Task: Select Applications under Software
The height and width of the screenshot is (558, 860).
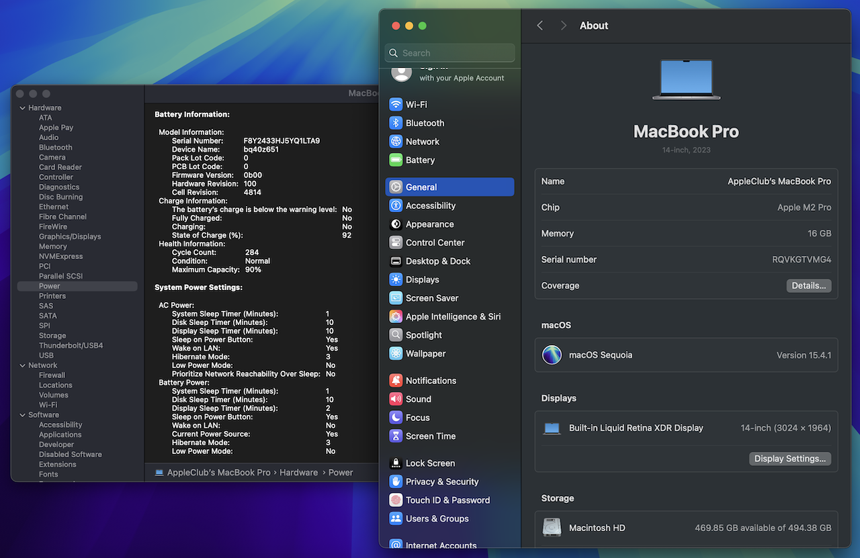Action: coord(60,435)
